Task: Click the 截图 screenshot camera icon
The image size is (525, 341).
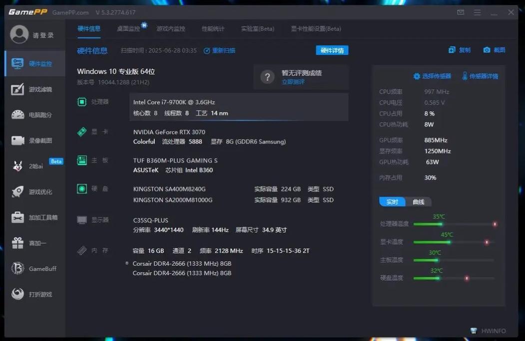Action: coord(487,50)
